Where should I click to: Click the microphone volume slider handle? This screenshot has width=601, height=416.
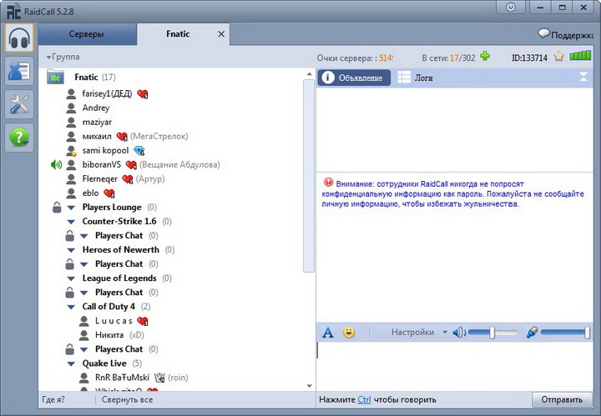(587, 333)
